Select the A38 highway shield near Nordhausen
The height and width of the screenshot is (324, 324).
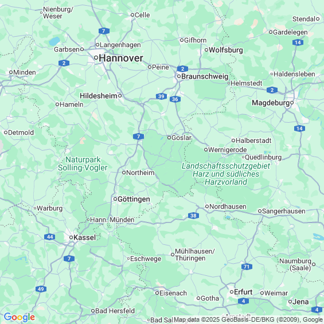[193, 216]
